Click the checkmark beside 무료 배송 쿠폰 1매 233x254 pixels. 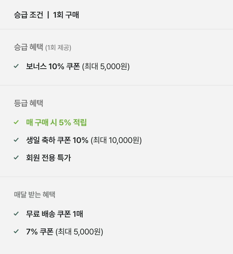(16, 214)
